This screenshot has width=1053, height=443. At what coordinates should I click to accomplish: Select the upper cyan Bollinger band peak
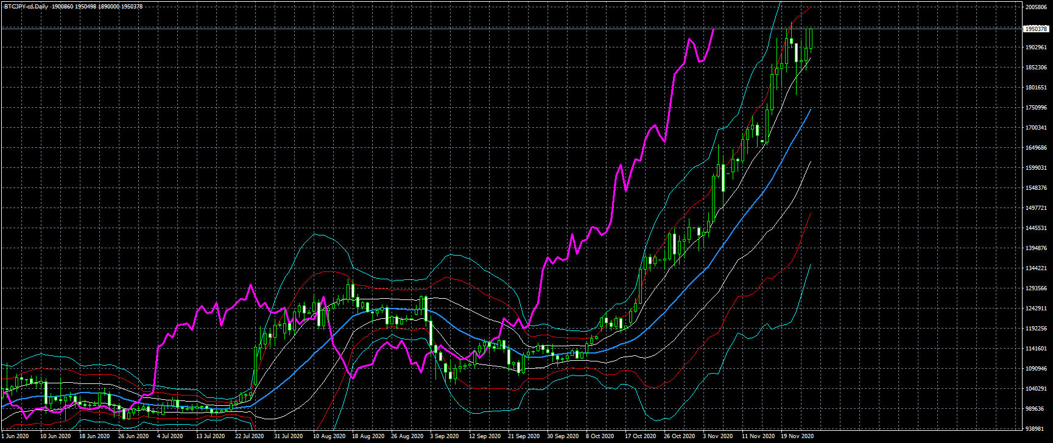pos(314,234)
